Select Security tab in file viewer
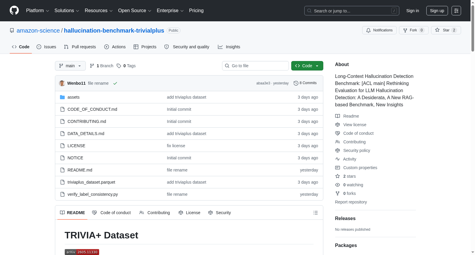This screenshot has width=475, height=255. (219, 213)
